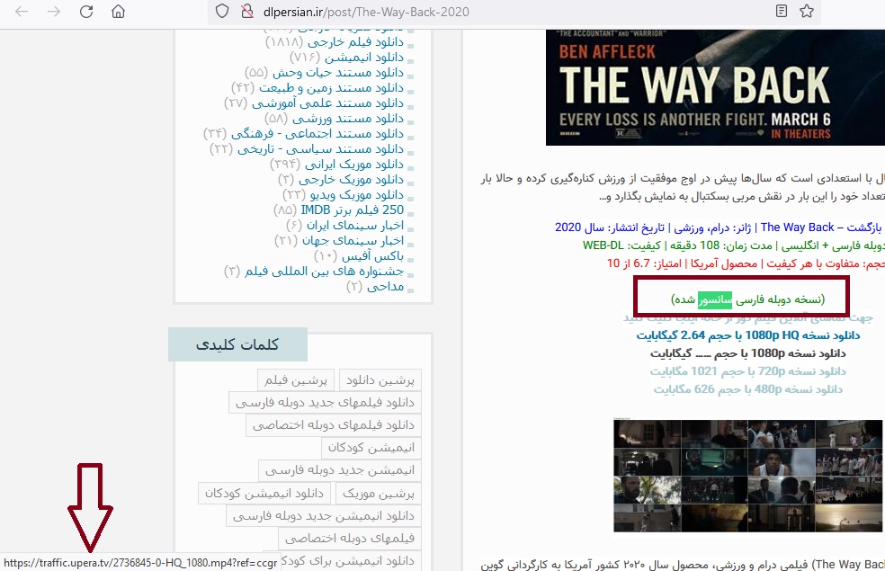
Task: Open دانلود موزیک خارجی link
Action: (351, 180)
